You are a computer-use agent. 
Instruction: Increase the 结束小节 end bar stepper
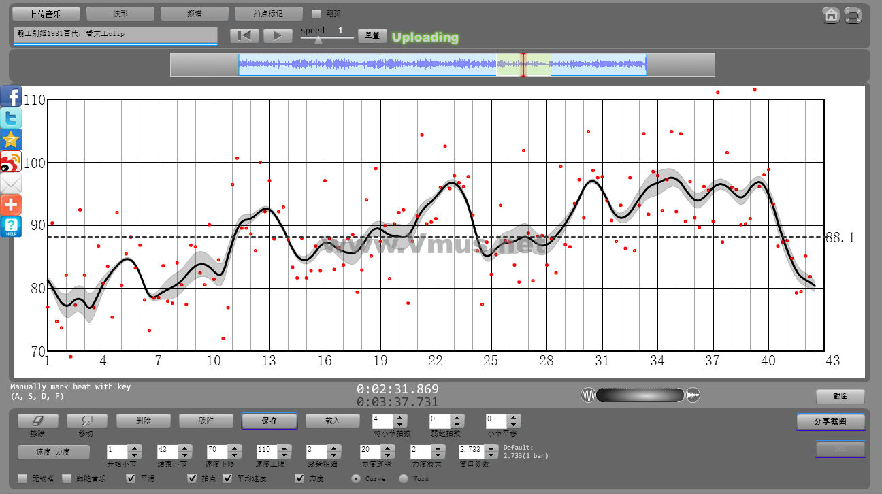point(184,448)
